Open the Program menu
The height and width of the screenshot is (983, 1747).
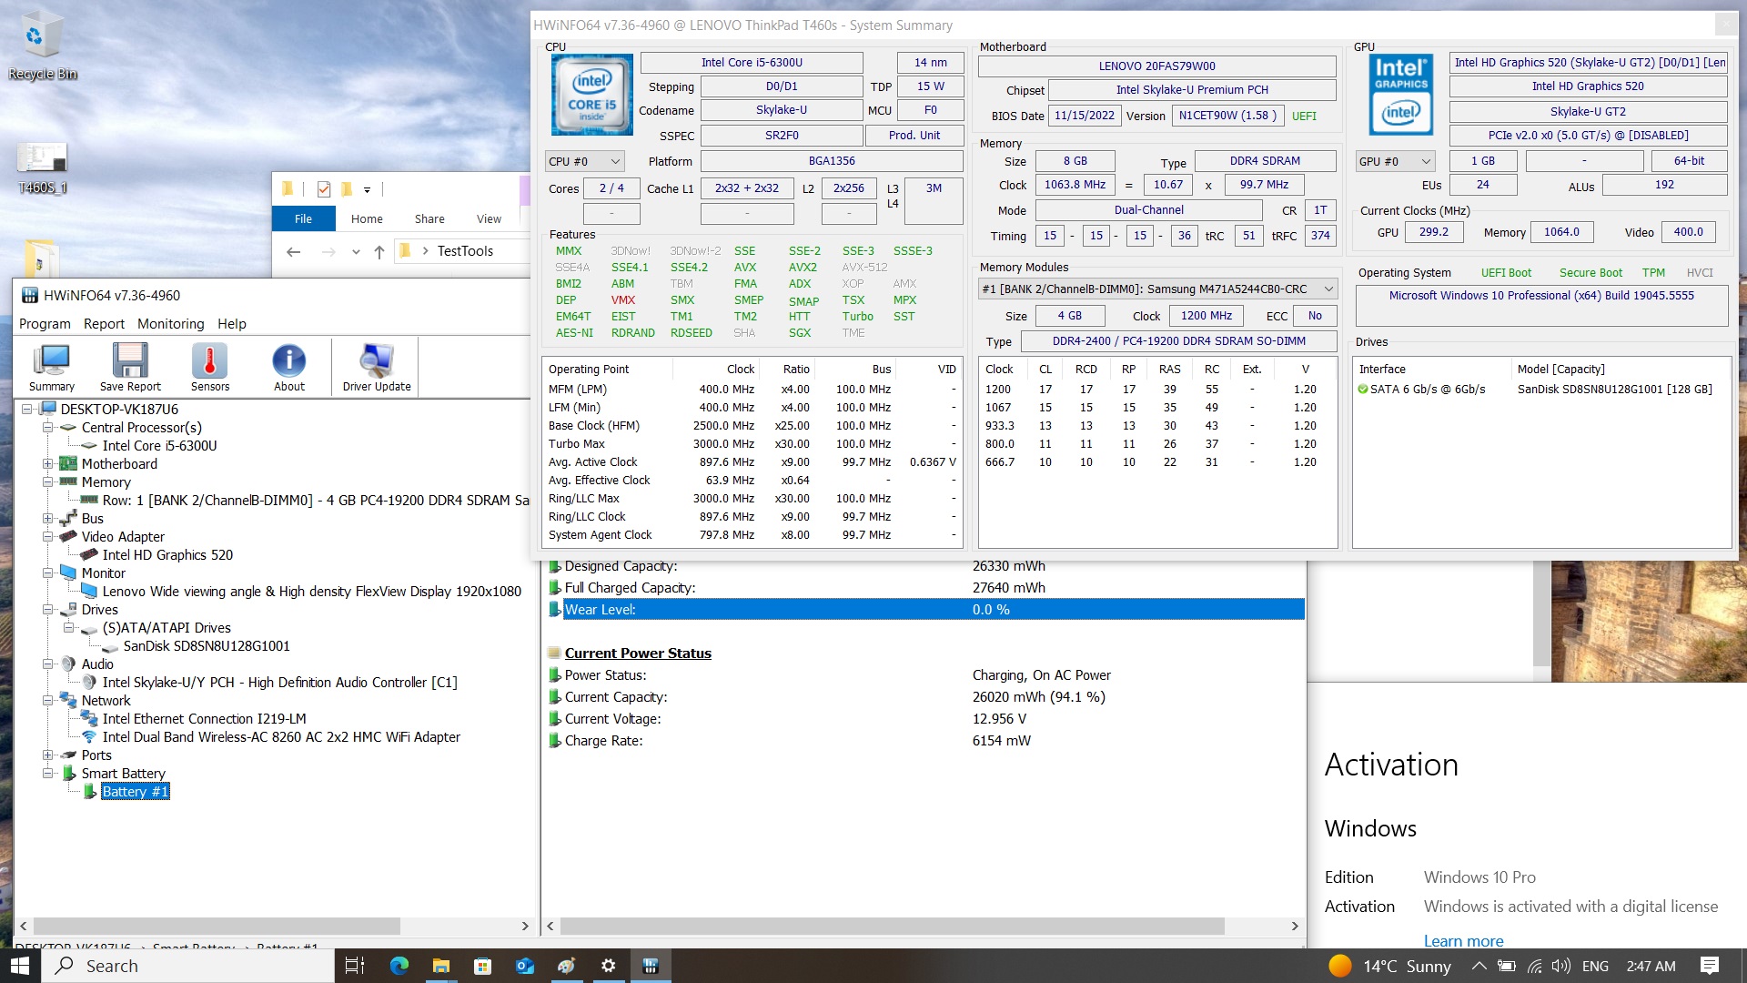click(45, 324)
